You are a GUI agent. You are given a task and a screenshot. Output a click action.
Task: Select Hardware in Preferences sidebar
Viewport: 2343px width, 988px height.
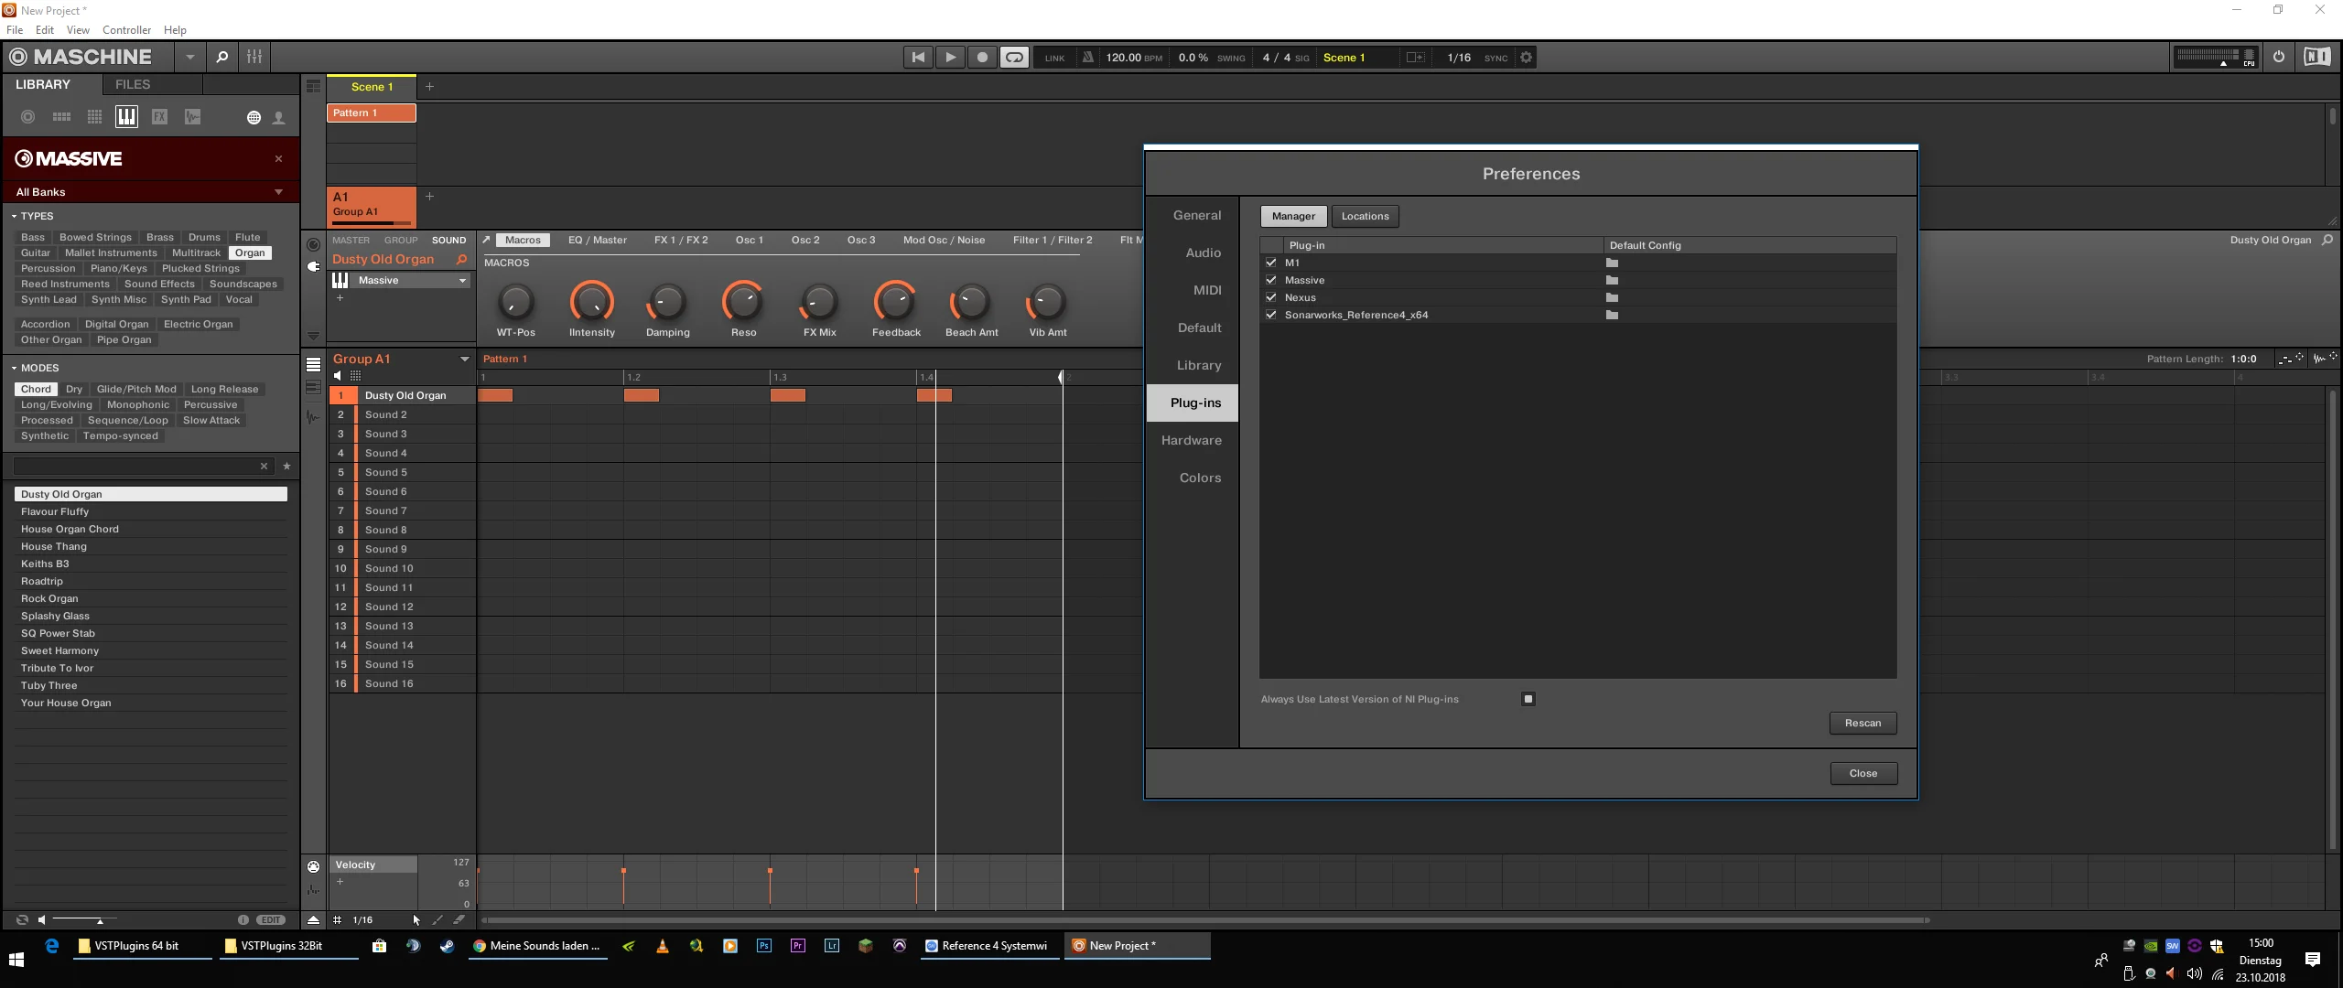pyautogui.click(x=1191, y=441)
